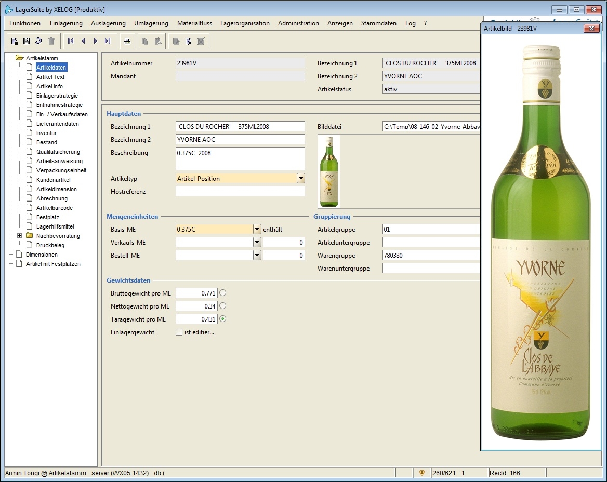Jump to the first record

coord(71,41)
